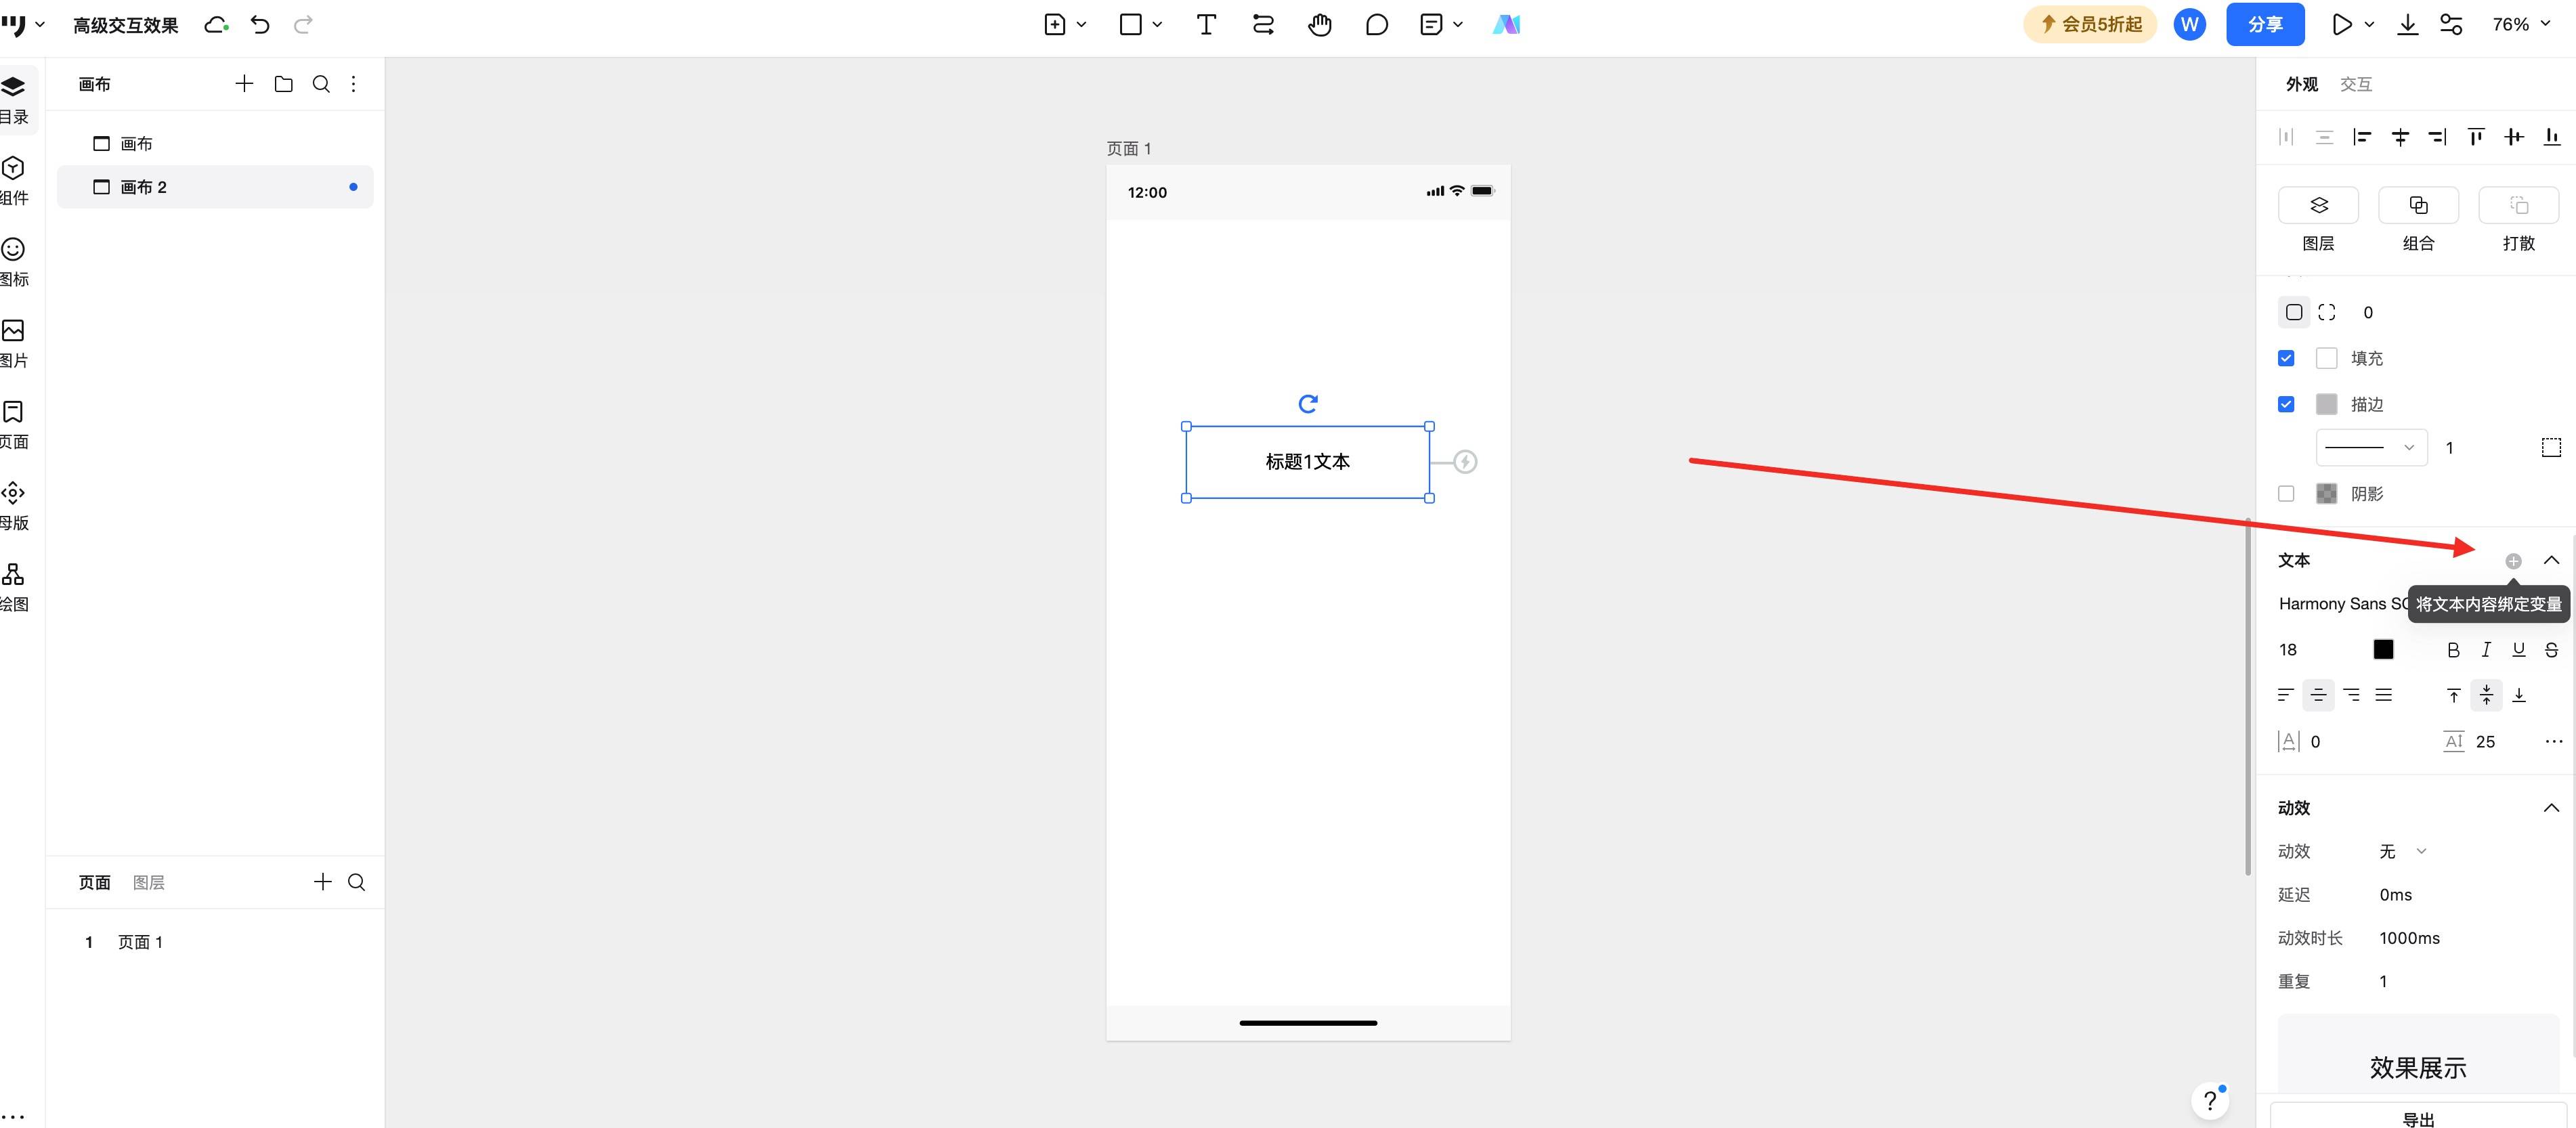Click the 会员5折起 membership promo button

(x=2090, y=25)
